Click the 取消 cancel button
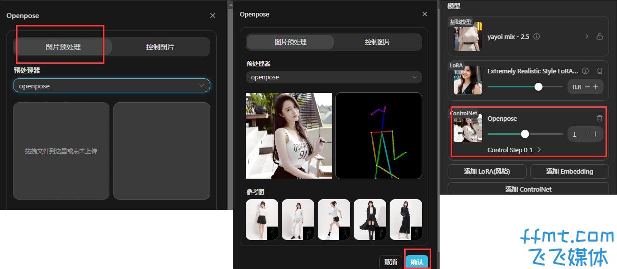Viewport: 617px width, 269px height. click(x=391, y=262)
